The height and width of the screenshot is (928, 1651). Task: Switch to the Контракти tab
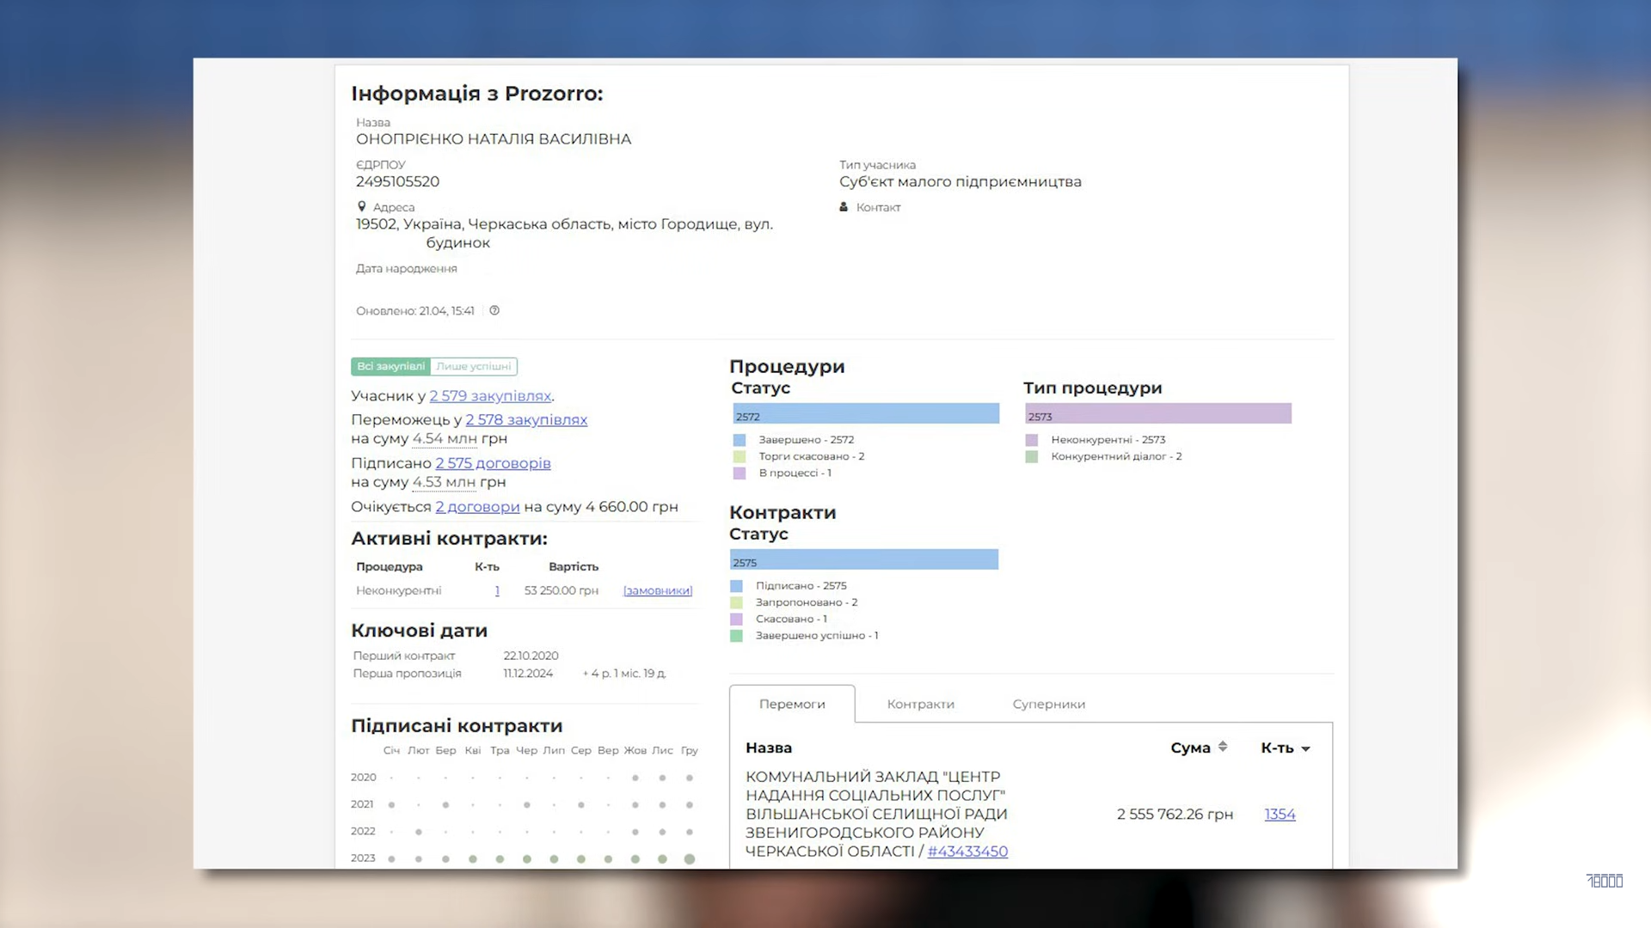coord(920,705)
